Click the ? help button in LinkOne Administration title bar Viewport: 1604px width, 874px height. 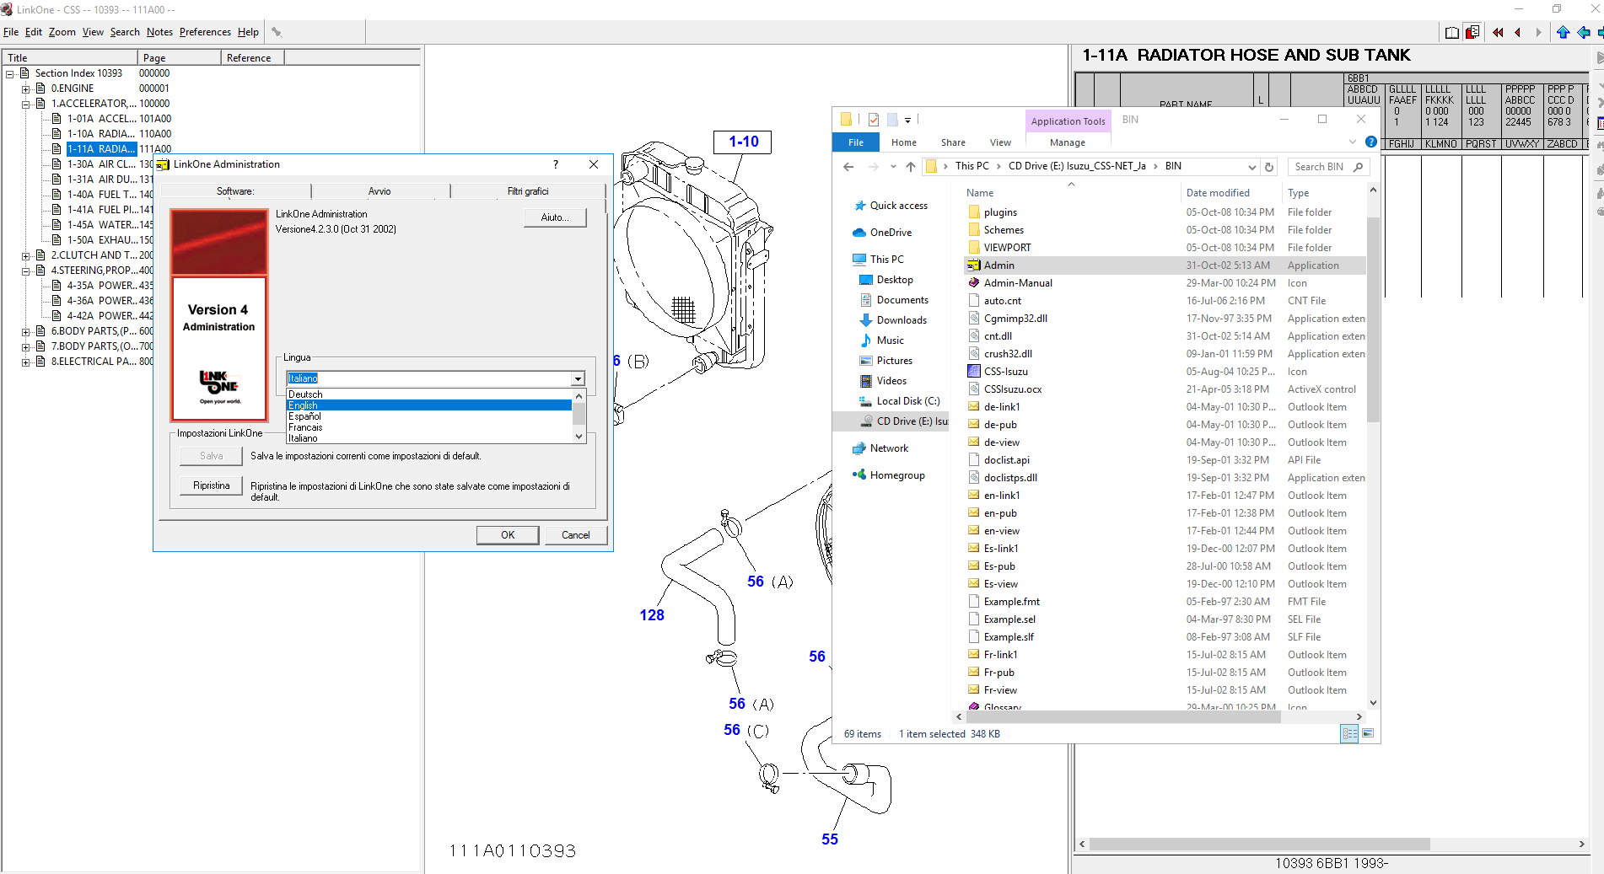point(556,164)
